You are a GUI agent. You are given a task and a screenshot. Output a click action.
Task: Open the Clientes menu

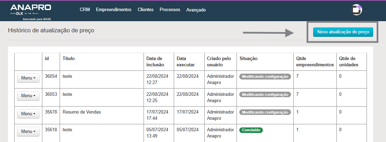click(145, 10)
